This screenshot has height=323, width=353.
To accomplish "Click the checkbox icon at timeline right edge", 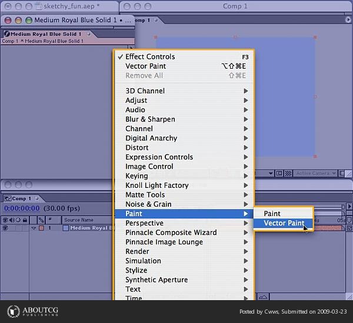I will coord(349,228).
